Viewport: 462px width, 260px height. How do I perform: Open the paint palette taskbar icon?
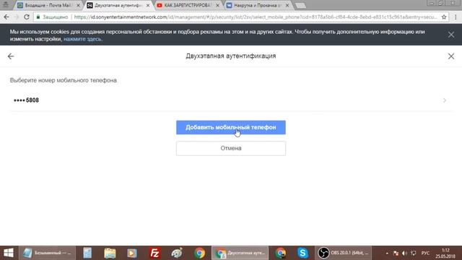(177, 253)
